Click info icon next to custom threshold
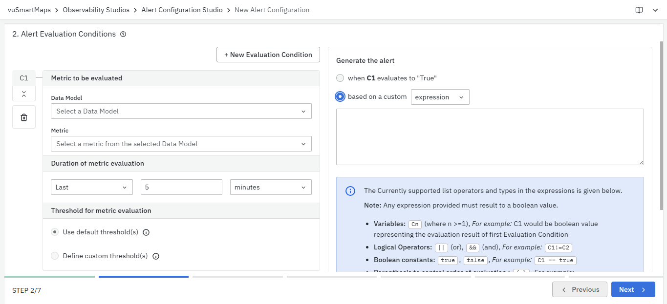Screen dimensions: 667x304 (x=156, y=256)
